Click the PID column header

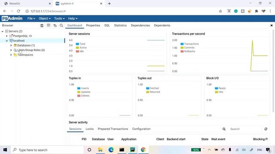(x=84, y=139)
